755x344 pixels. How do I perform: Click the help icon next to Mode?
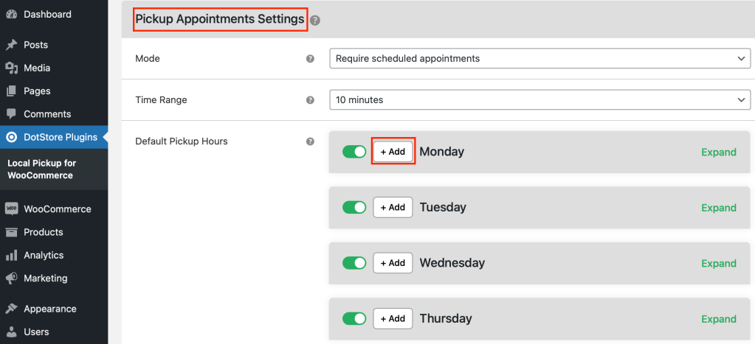[311, 59]
